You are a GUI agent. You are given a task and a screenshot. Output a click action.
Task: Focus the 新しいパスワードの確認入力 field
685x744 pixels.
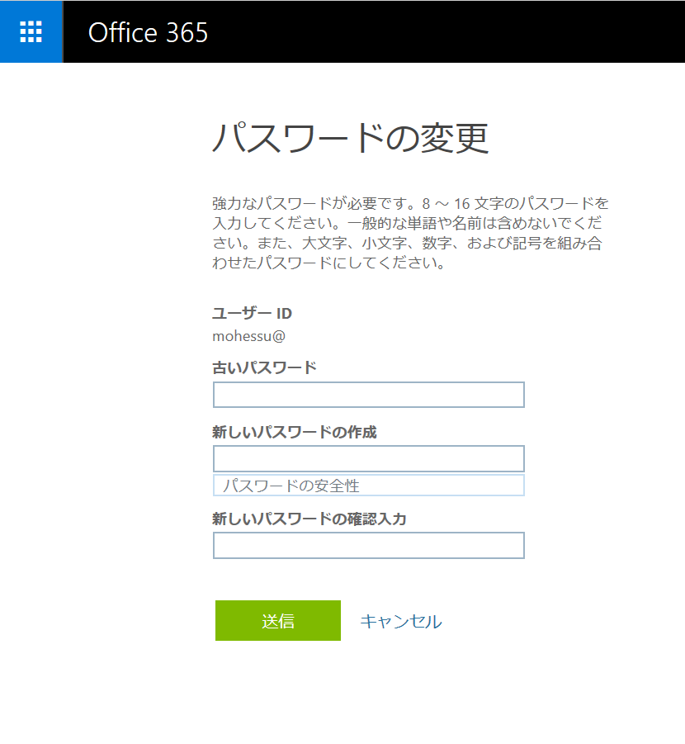coord(369,546)
